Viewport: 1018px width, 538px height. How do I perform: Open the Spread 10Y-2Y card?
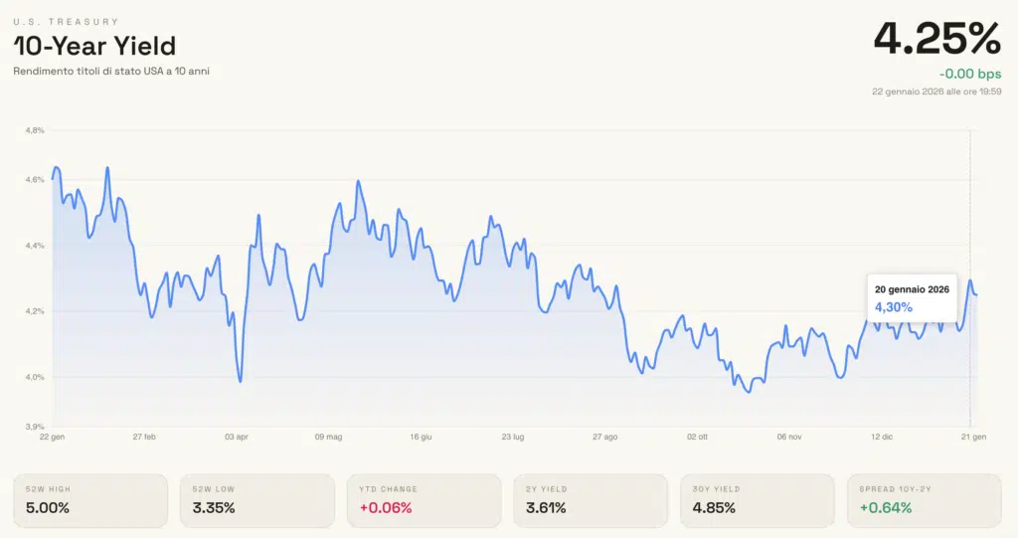(x=924, y=500)
